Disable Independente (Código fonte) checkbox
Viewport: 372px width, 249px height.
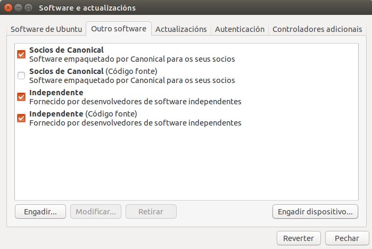(21, 118)
